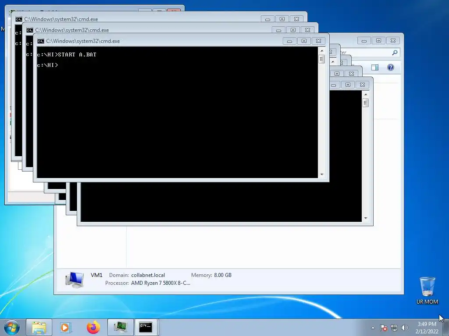Minimize the third stacked cmd window

pyautogui.click(x=268, y=19)
